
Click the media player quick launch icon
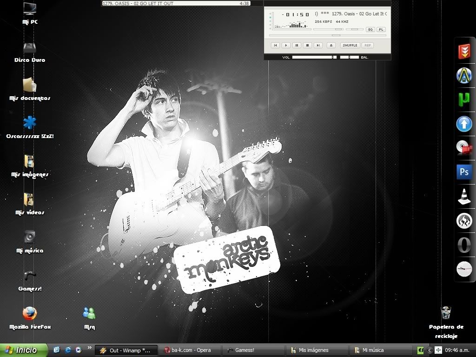78,350
